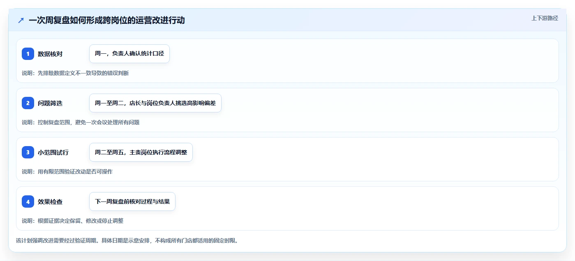Click the note 控制复盘范围，避免一次会议处理所有问题
Viewport: 575px width, 261px height.
(88, 122)
